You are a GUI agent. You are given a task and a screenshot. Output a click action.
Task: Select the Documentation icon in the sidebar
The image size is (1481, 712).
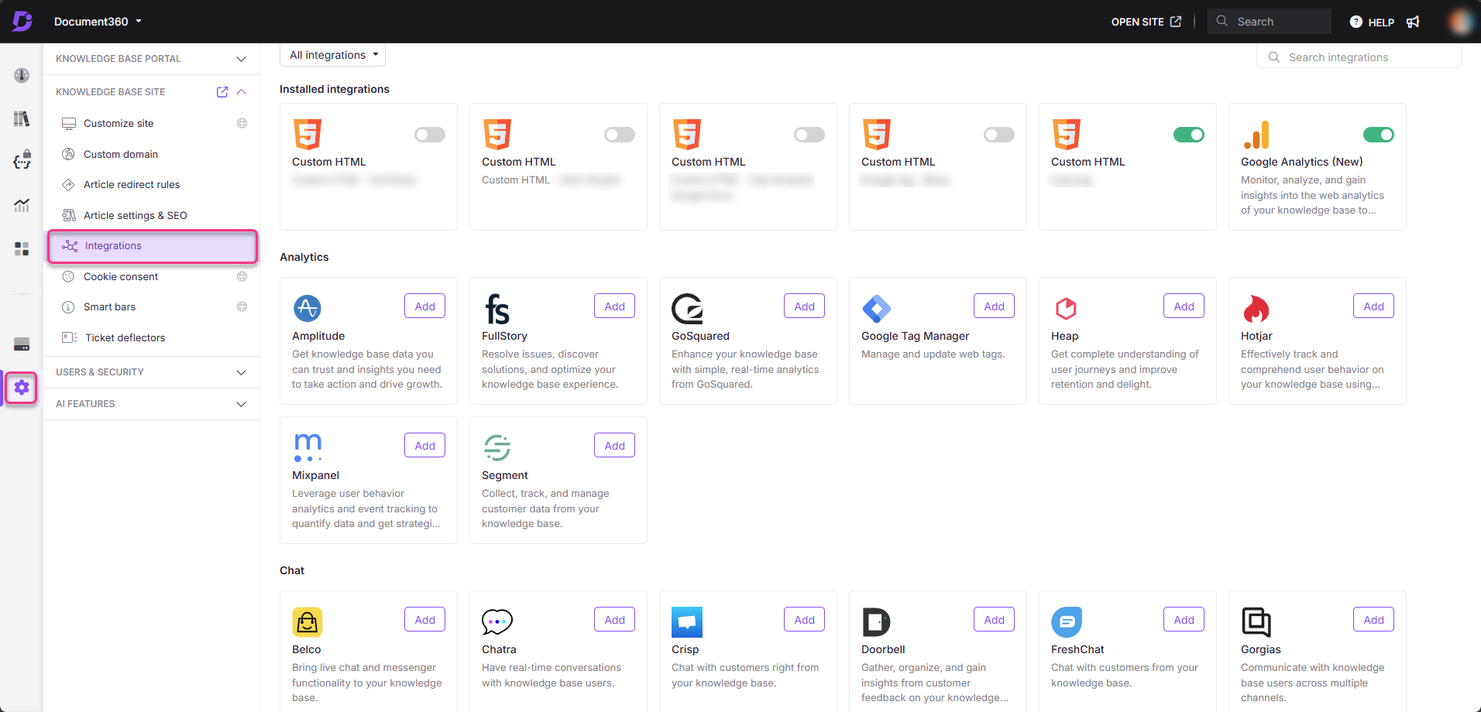tap(21, 118)
